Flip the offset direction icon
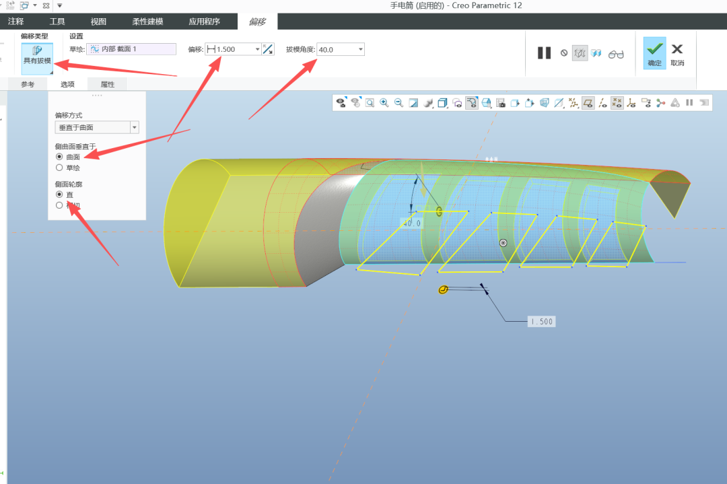 (x=268, y=49)
